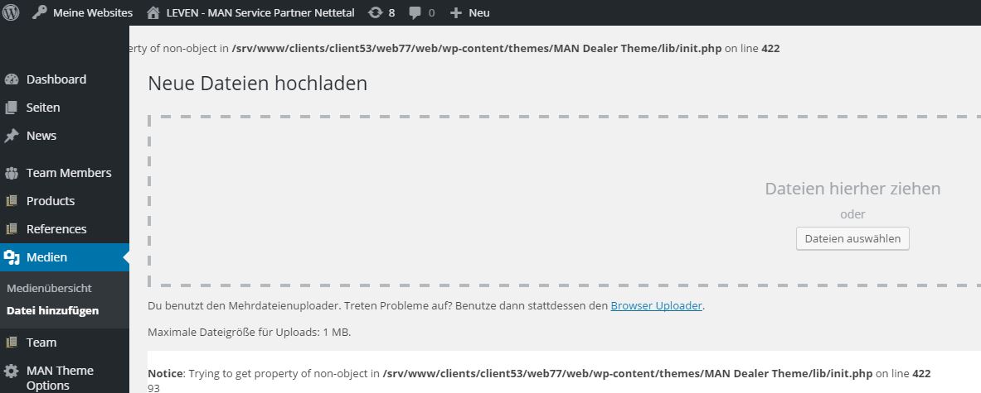The width and height of the screenshot is (981, 393).
Task: Open the Dashboard menu item
Action: (56, 79)
